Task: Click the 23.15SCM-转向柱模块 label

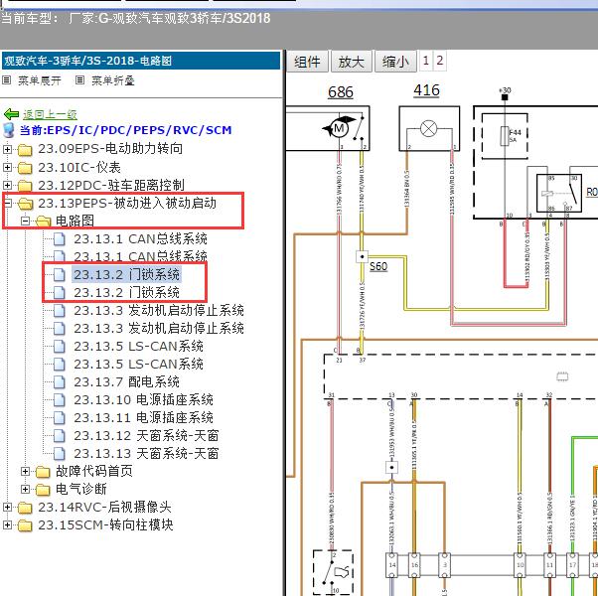Action: (105, 525)
